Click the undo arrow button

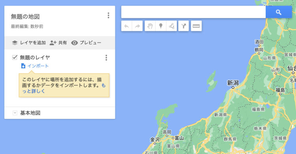click(126, 26)
